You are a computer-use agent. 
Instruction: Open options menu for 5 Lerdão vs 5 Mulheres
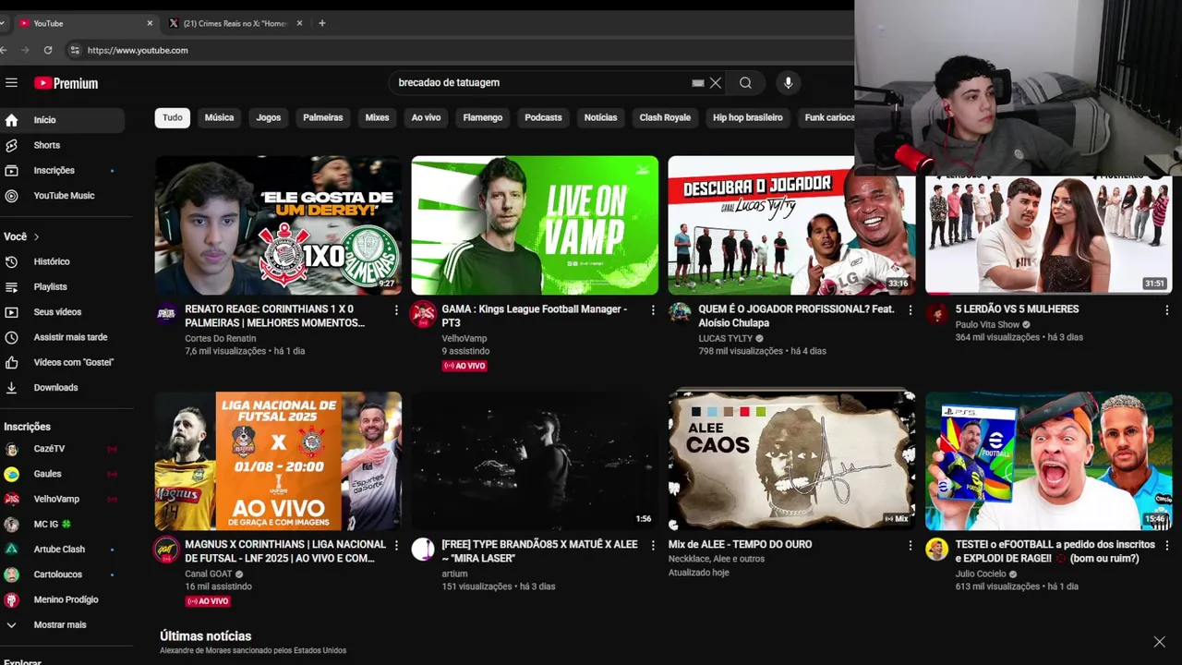pyautogui.click(x=1166, y=310)
